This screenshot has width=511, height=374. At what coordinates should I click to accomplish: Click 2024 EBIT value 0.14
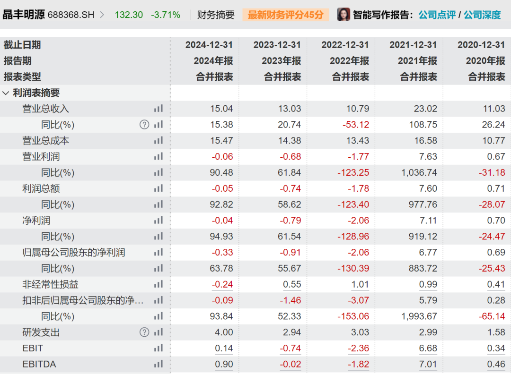pyautogui.click(x=224, y=348)
